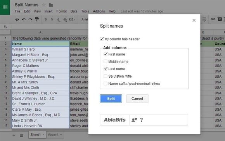Screen dimensions: 225x141
Task: Open the Data menu
Action: tap(74, 11)
